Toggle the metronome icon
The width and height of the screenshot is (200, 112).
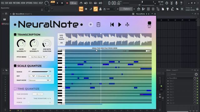(81, 3)
